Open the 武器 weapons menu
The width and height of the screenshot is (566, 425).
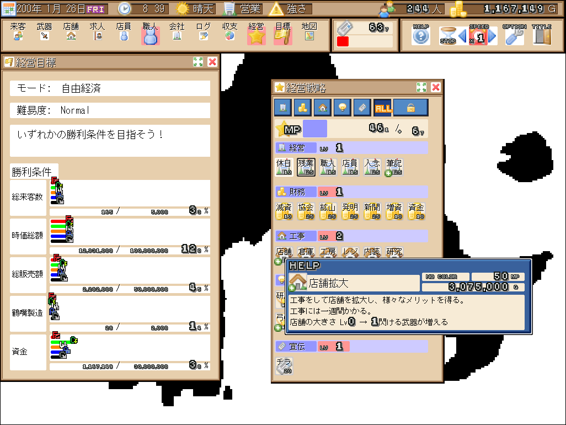[44, 32]
